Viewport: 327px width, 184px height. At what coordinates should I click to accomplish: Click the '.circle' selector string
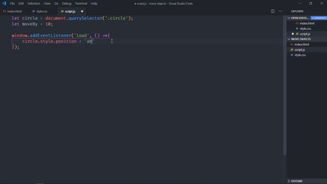pos(116,18)
